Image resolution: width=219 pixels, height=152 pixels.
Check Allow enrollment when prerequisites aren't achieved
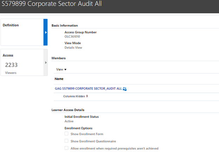(x=66, y=148)
